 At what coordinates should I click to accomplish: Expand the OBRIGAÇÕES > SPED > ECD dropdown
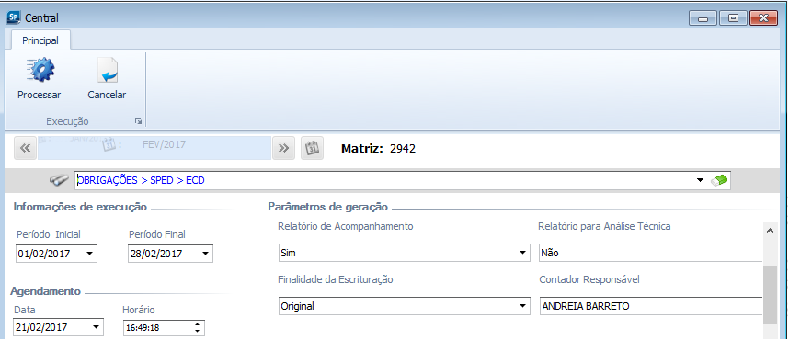click(700, 180)
